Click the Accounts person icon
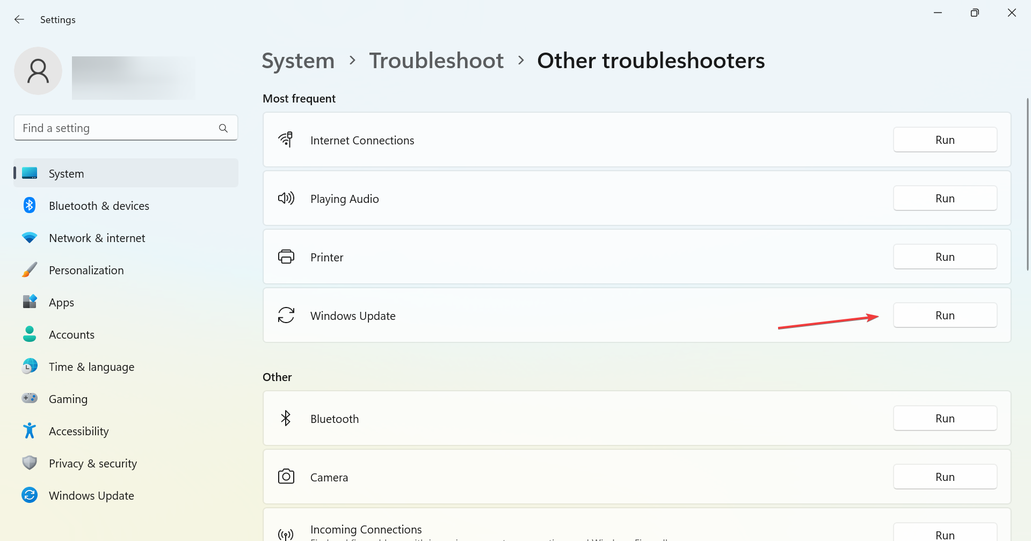The width and height of the screenshot is (1031, 541). [30, 334]
